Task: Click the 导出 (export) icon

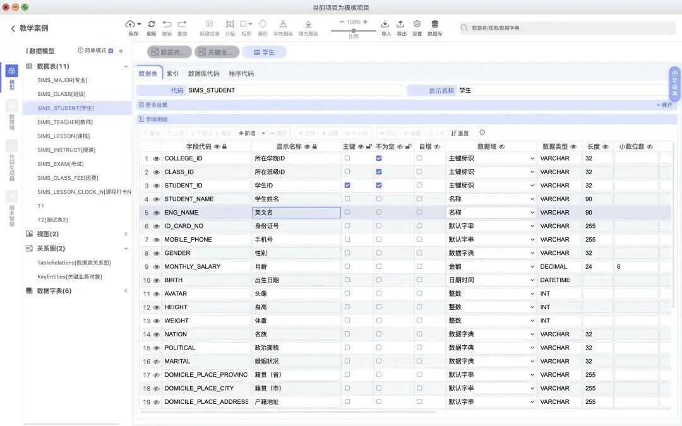Action: point(400,24)
